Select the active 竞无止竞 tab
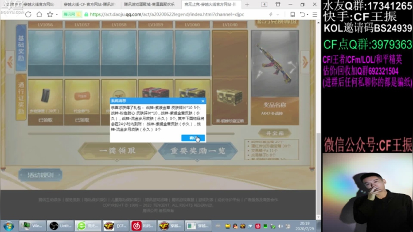This screenshot has height=232, width=413. click(x=212, y=5)
